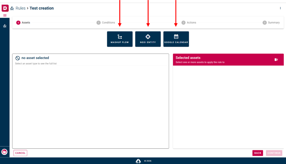
Task: Click the Back button
Action: click(258, 153)
